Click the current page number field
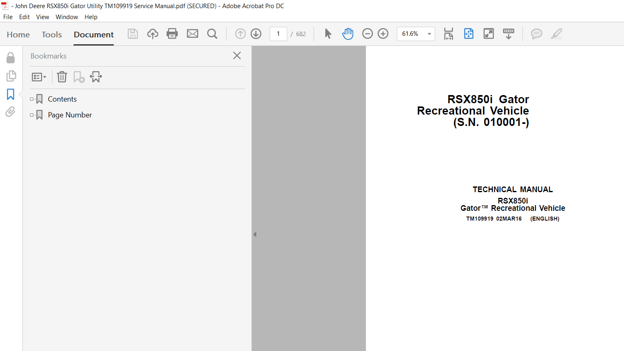Viewport: 624px width, 351px height. coord(278,34)
